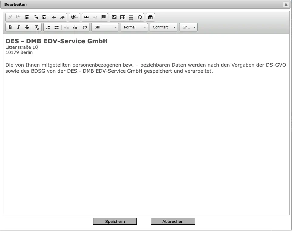Toggle strikethrough formatting
This screenshot has width=292, height=231.
[27, 27]
